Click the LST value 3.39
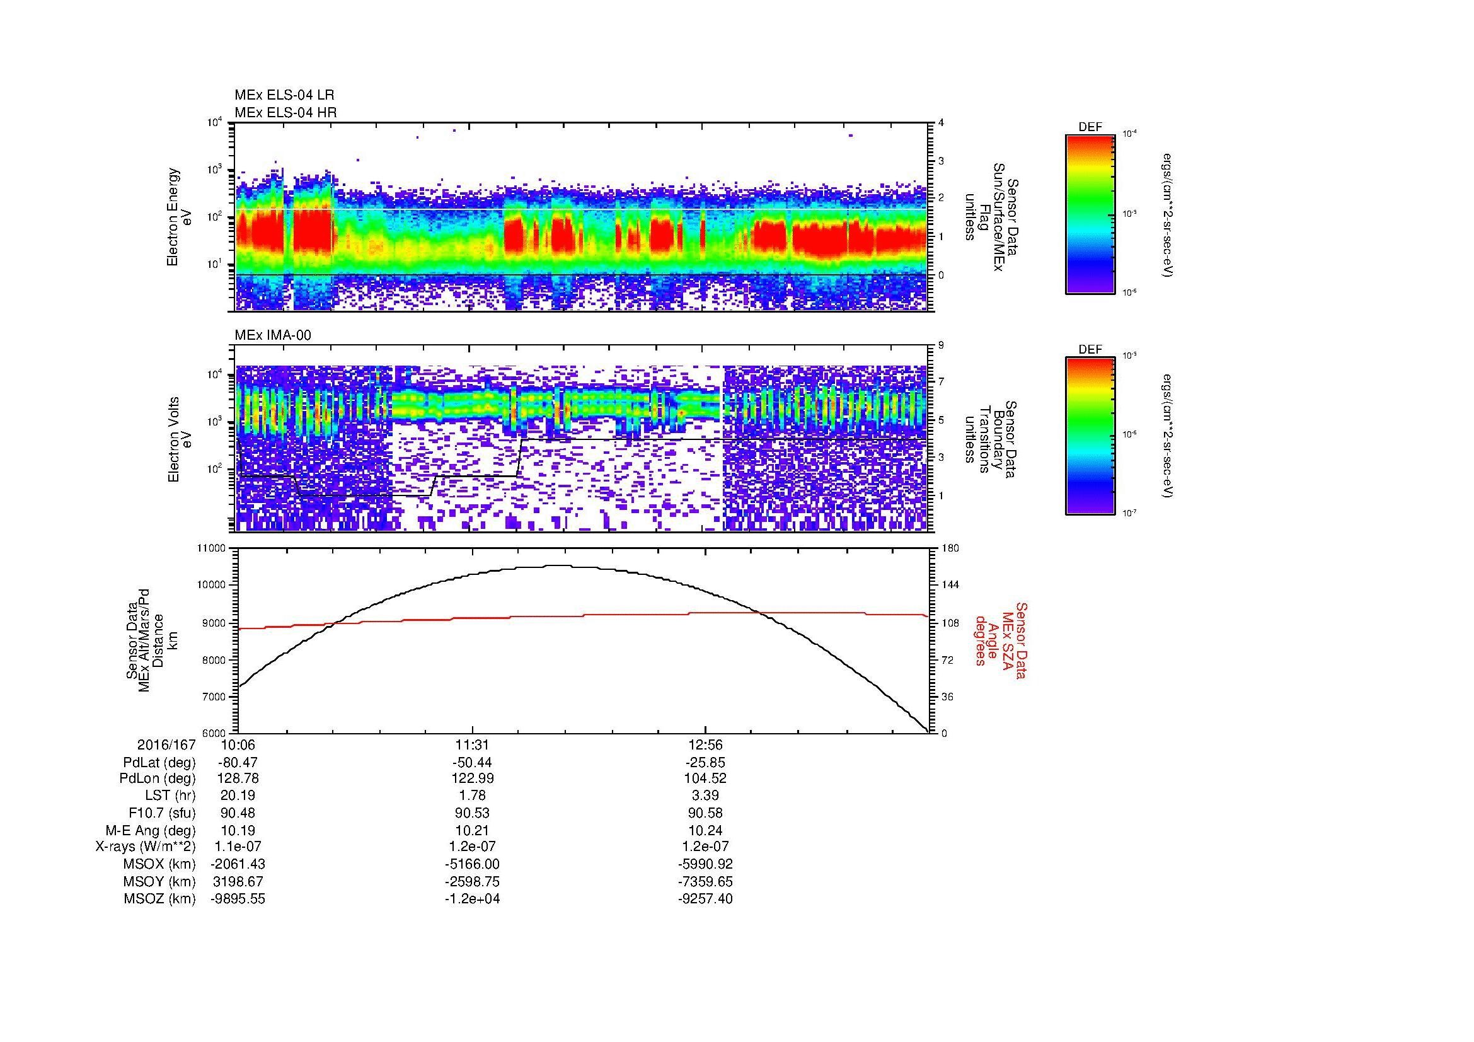 pyautogui.click(x=706, y=796)
